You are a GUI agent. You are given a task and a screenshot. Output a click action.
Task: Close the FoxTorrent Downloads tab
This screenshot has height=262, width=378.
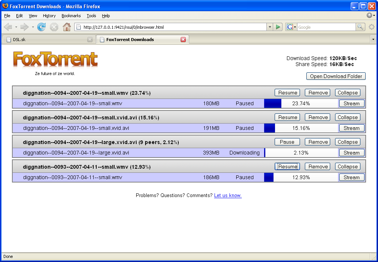click(183, 40)
